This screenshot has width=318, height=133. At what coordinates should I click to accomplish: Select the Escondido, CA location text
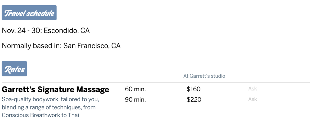click(x=67, y=31)
